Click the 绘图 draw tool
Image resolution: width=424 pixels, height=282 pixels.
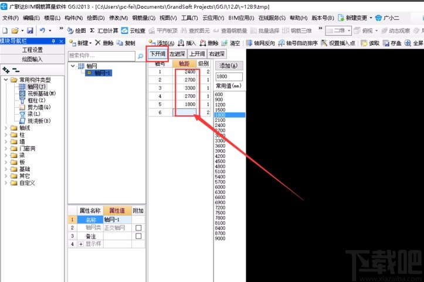click(76, 30)
